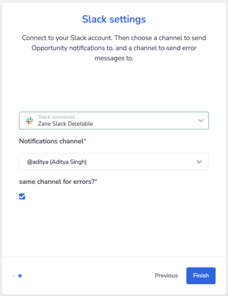The height and width of the screenshot is (296, 228).
Task: Click the Slack settings heading
Action: [114, 19]
